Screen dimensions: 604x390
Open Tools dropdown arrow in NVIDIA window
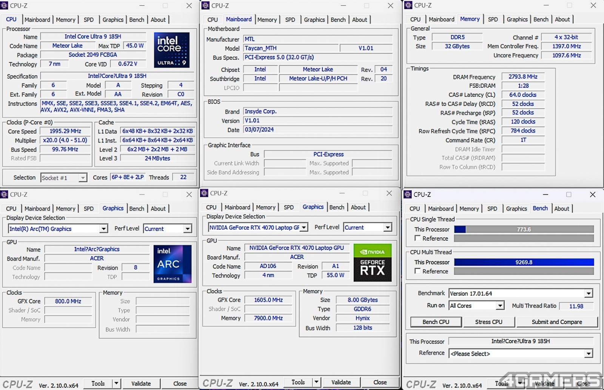(316, 382)
